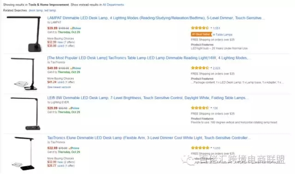Open the LAMPAT desk lamp product image

pos(24,34)
